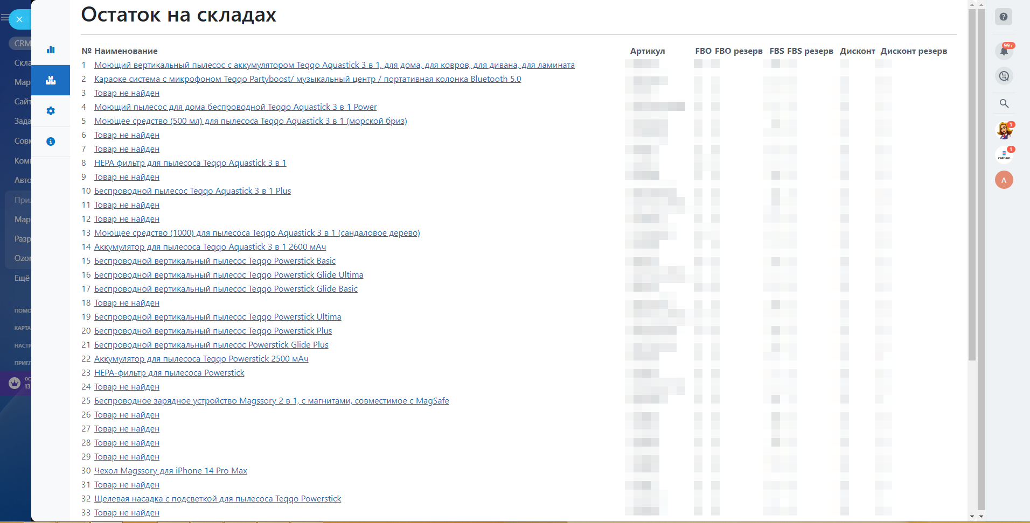Open 'Беспроводной вертикальный пылесос Teqqo Powerstick Plus' link

pos(213,331)
